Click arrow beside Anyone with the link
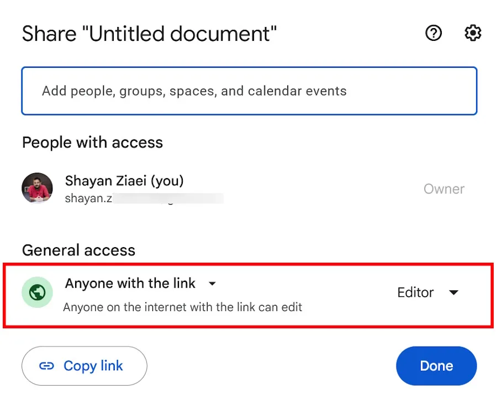497x405 pixels. point(212,284)
